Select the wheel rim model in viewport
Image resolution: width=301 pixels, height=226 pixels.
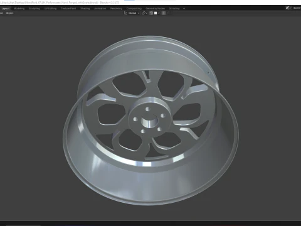point(150,121)
